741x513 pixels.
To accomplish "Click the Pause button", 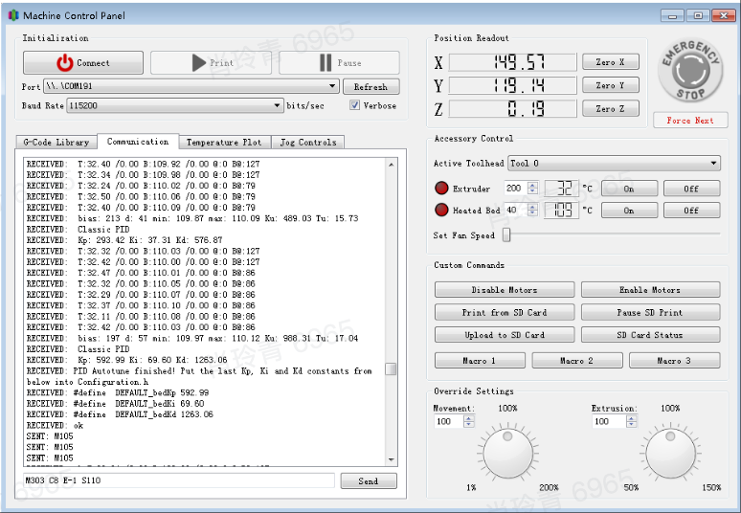I will point(339,63).
